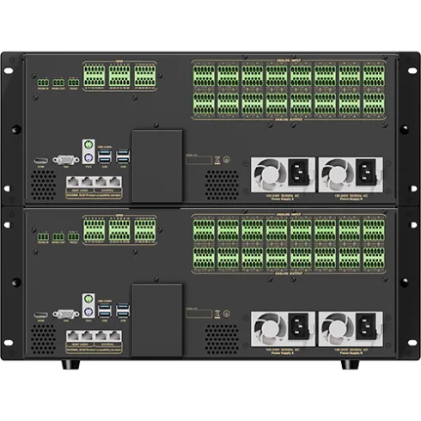Click Power Supply B inlet on bottom unit
Image resolution: width=421 pixels, height=421 pixels.
coord(366,326)
